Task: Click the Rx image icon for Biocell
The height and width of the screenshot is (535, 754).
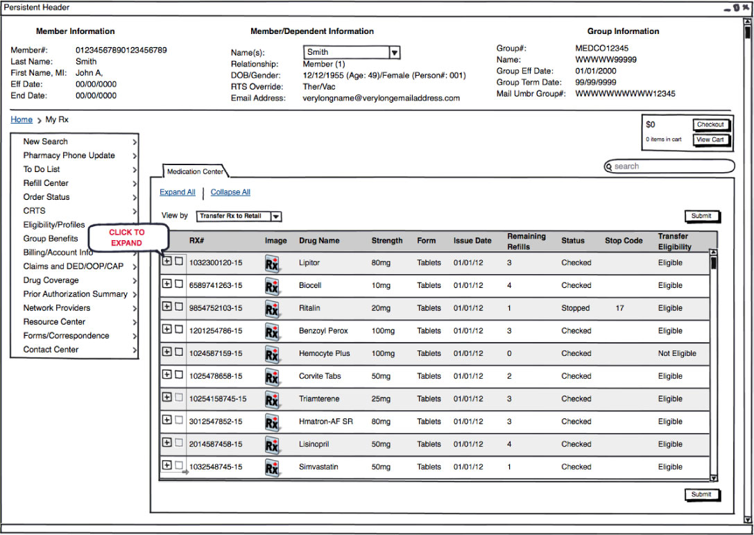Action: tap(272, 287)
